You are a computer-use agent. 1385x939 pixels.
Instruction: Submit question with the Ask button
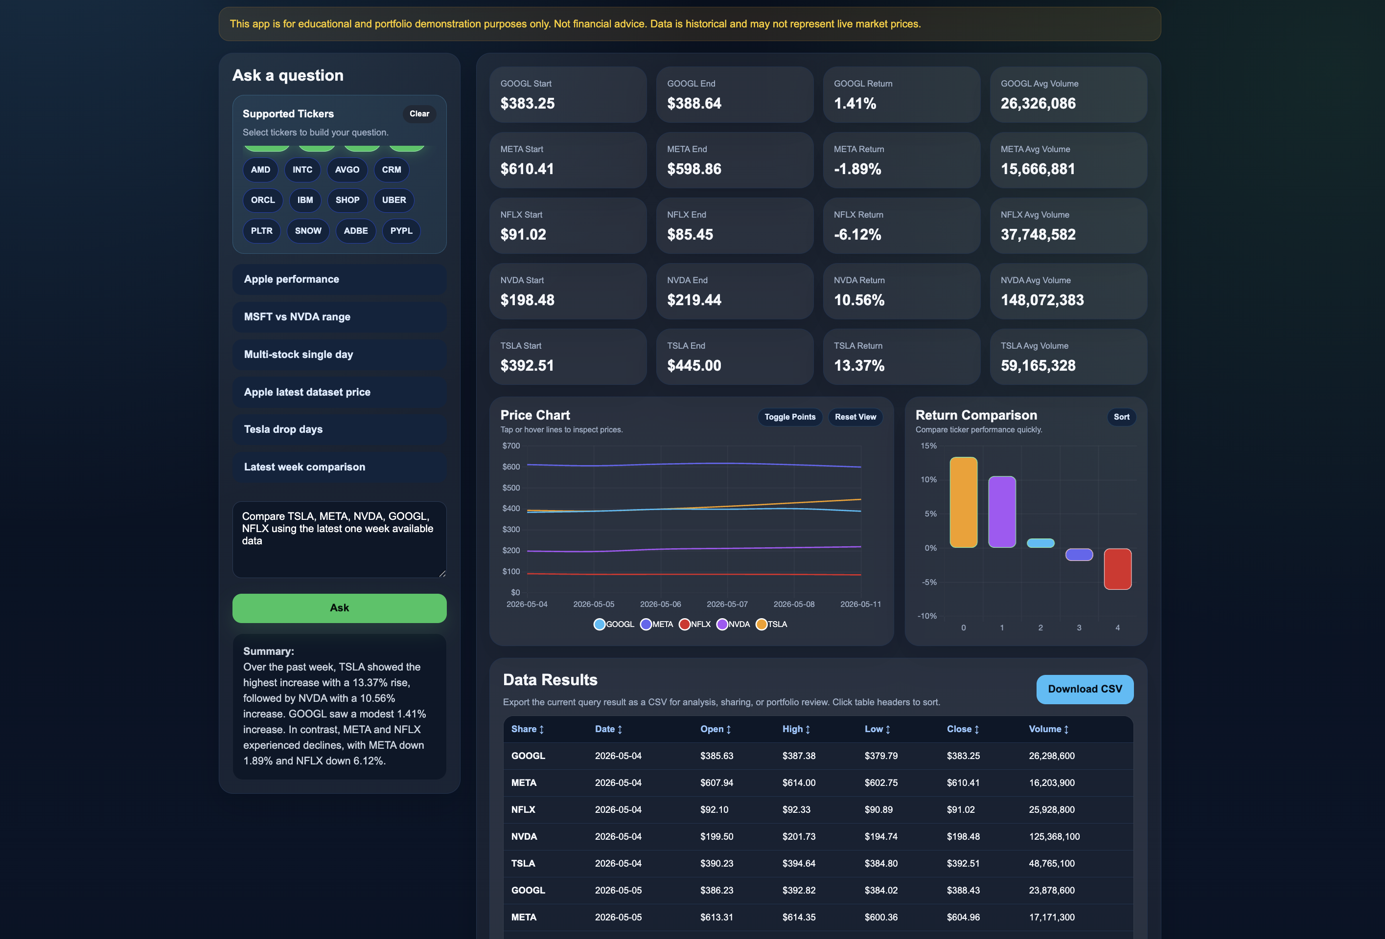[x=339, y=608]
